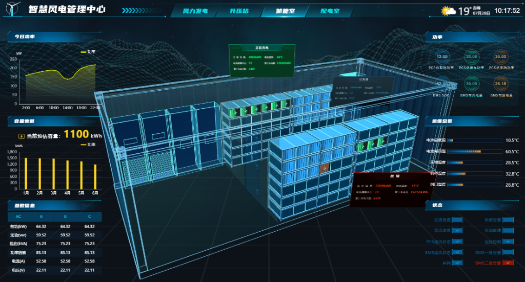The width and height of the screenshot is (525, 282).
Task: Select the BMS可放电量 gauge showing 25.18
Action: click(x=500, y=84)
